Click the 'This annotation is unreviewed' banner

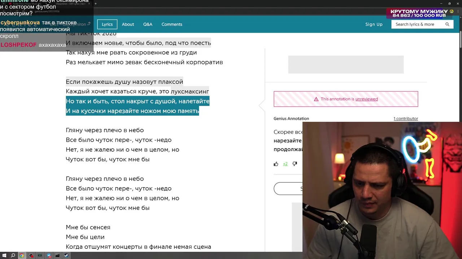(346, 99)
